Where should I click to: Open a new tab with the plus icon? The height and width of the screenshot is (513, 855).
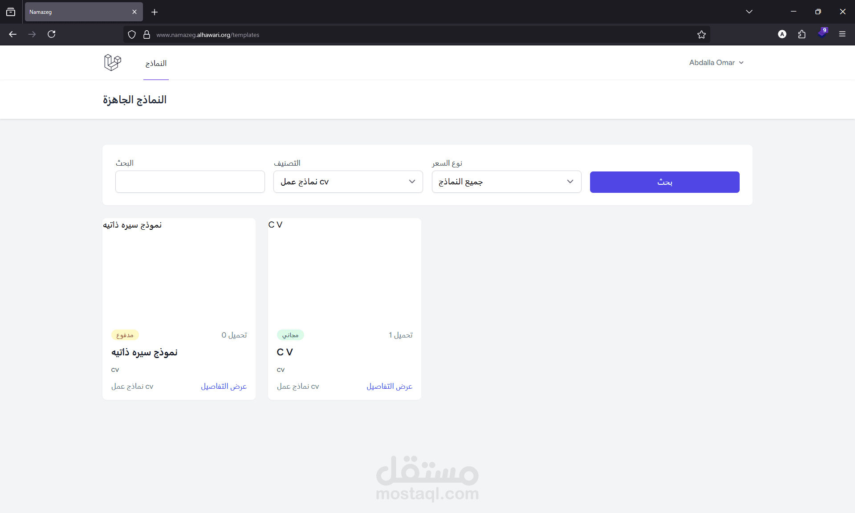point(155,12)
